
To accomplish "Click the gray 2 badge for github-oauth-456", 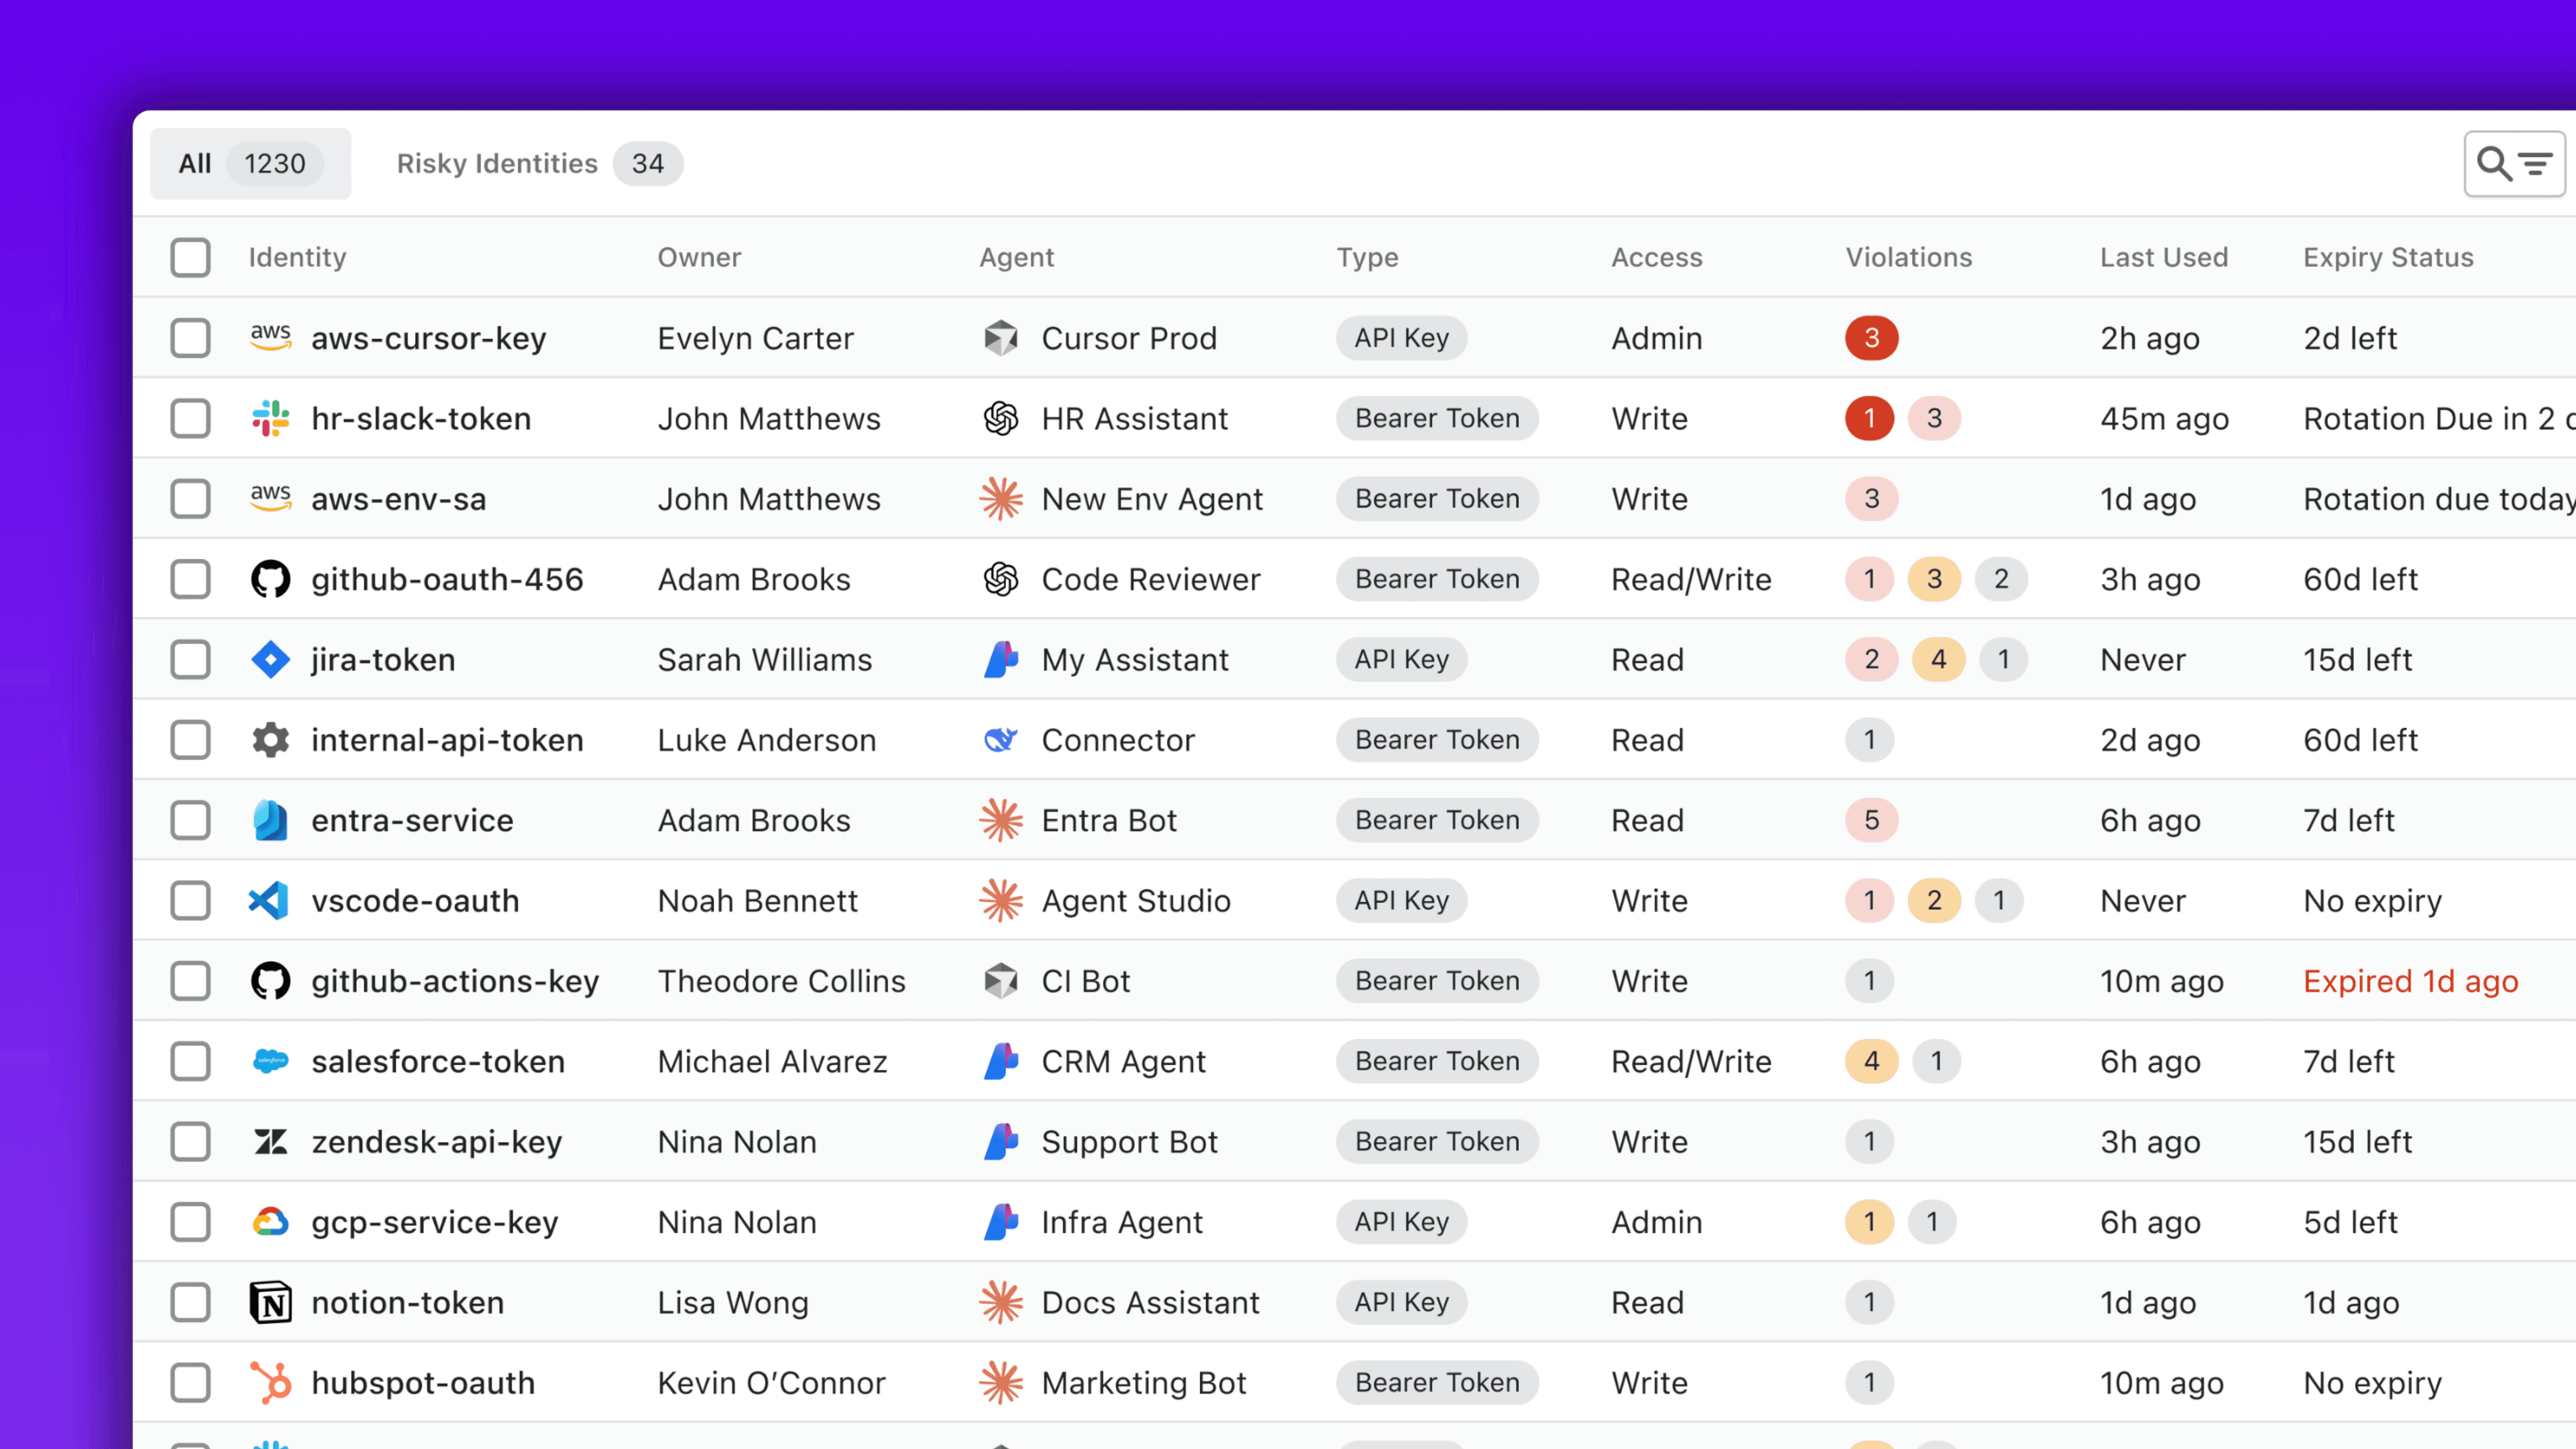I will click(x=2001, y=579).
